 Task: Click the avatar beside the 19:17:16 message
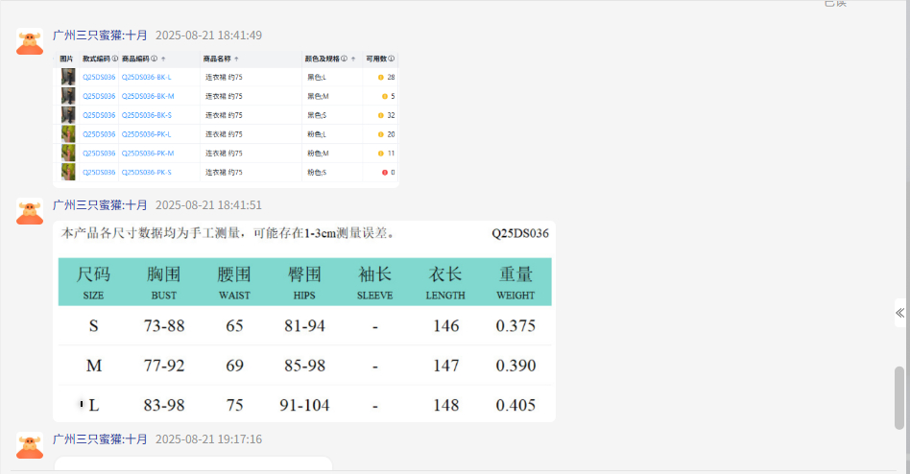point(30,445)
